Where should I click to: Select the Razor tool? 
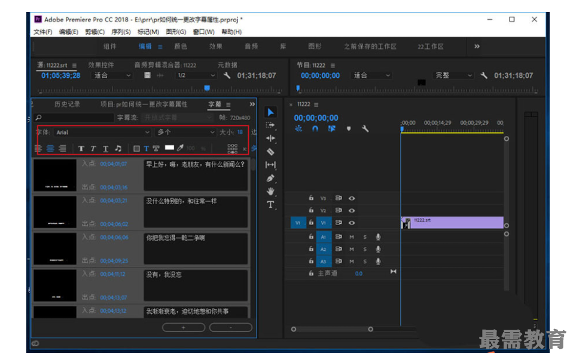click(x=270, y=152)
